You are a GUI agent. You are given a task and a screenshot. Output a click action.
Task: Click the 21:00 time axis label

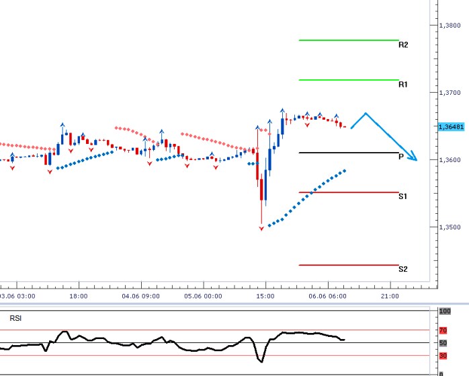(390, 297)
